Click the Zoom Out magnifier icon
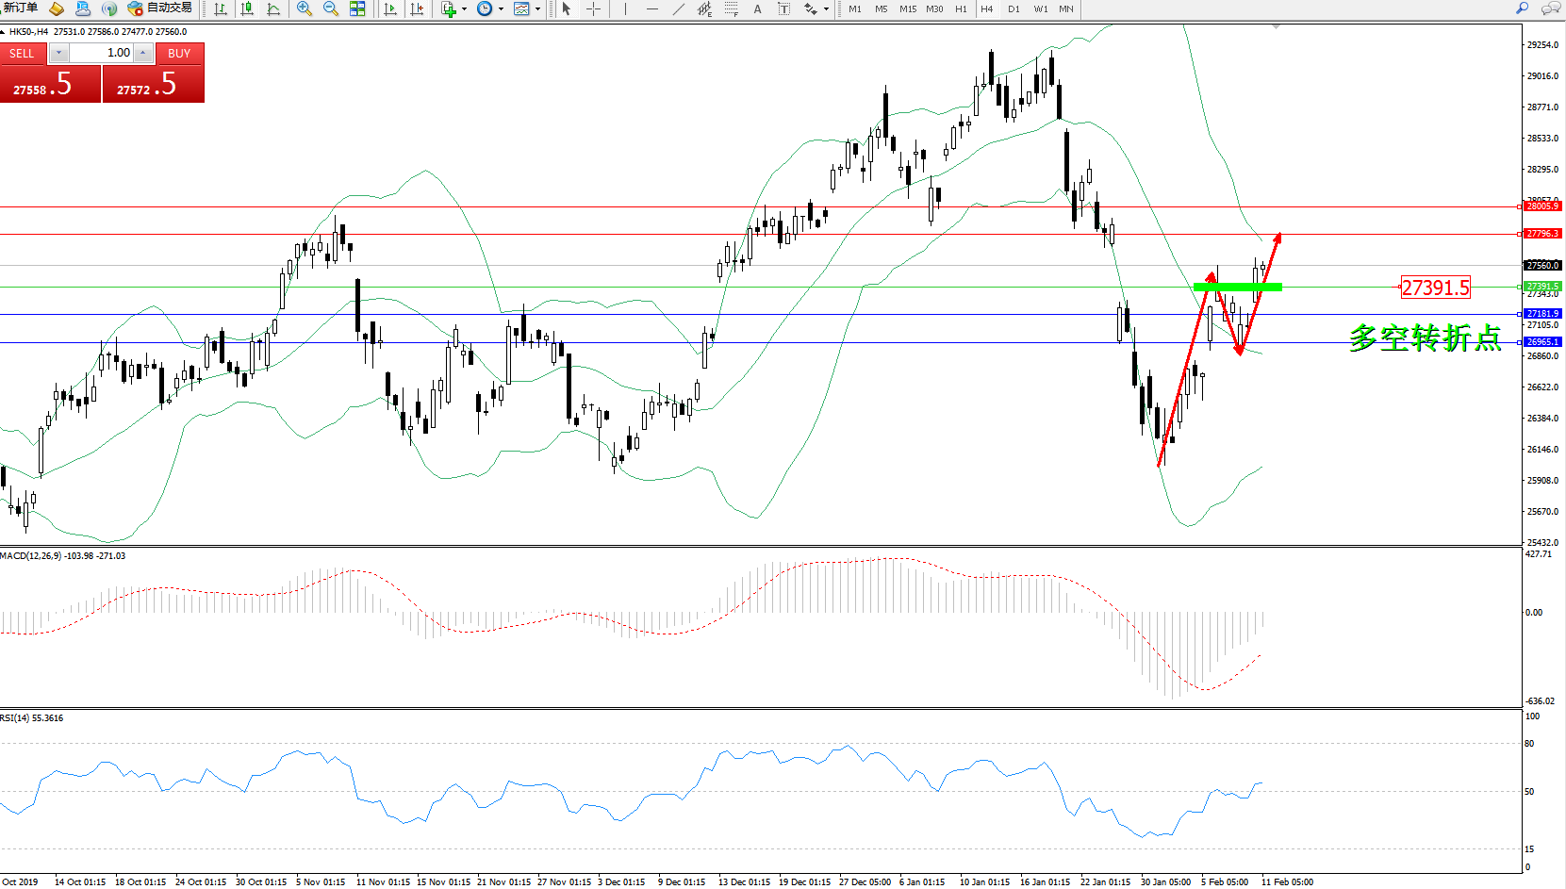The width and height of the screenshot is (1566, 889). coord(330,8)
